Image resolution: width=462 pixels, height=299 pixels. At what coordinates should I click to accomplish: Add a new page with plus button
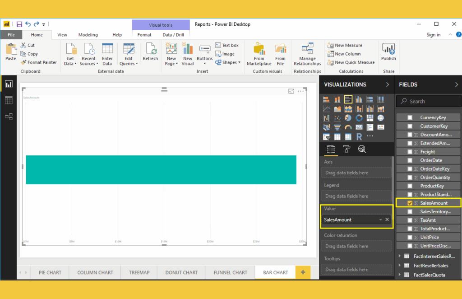click(x=303, y=272)
